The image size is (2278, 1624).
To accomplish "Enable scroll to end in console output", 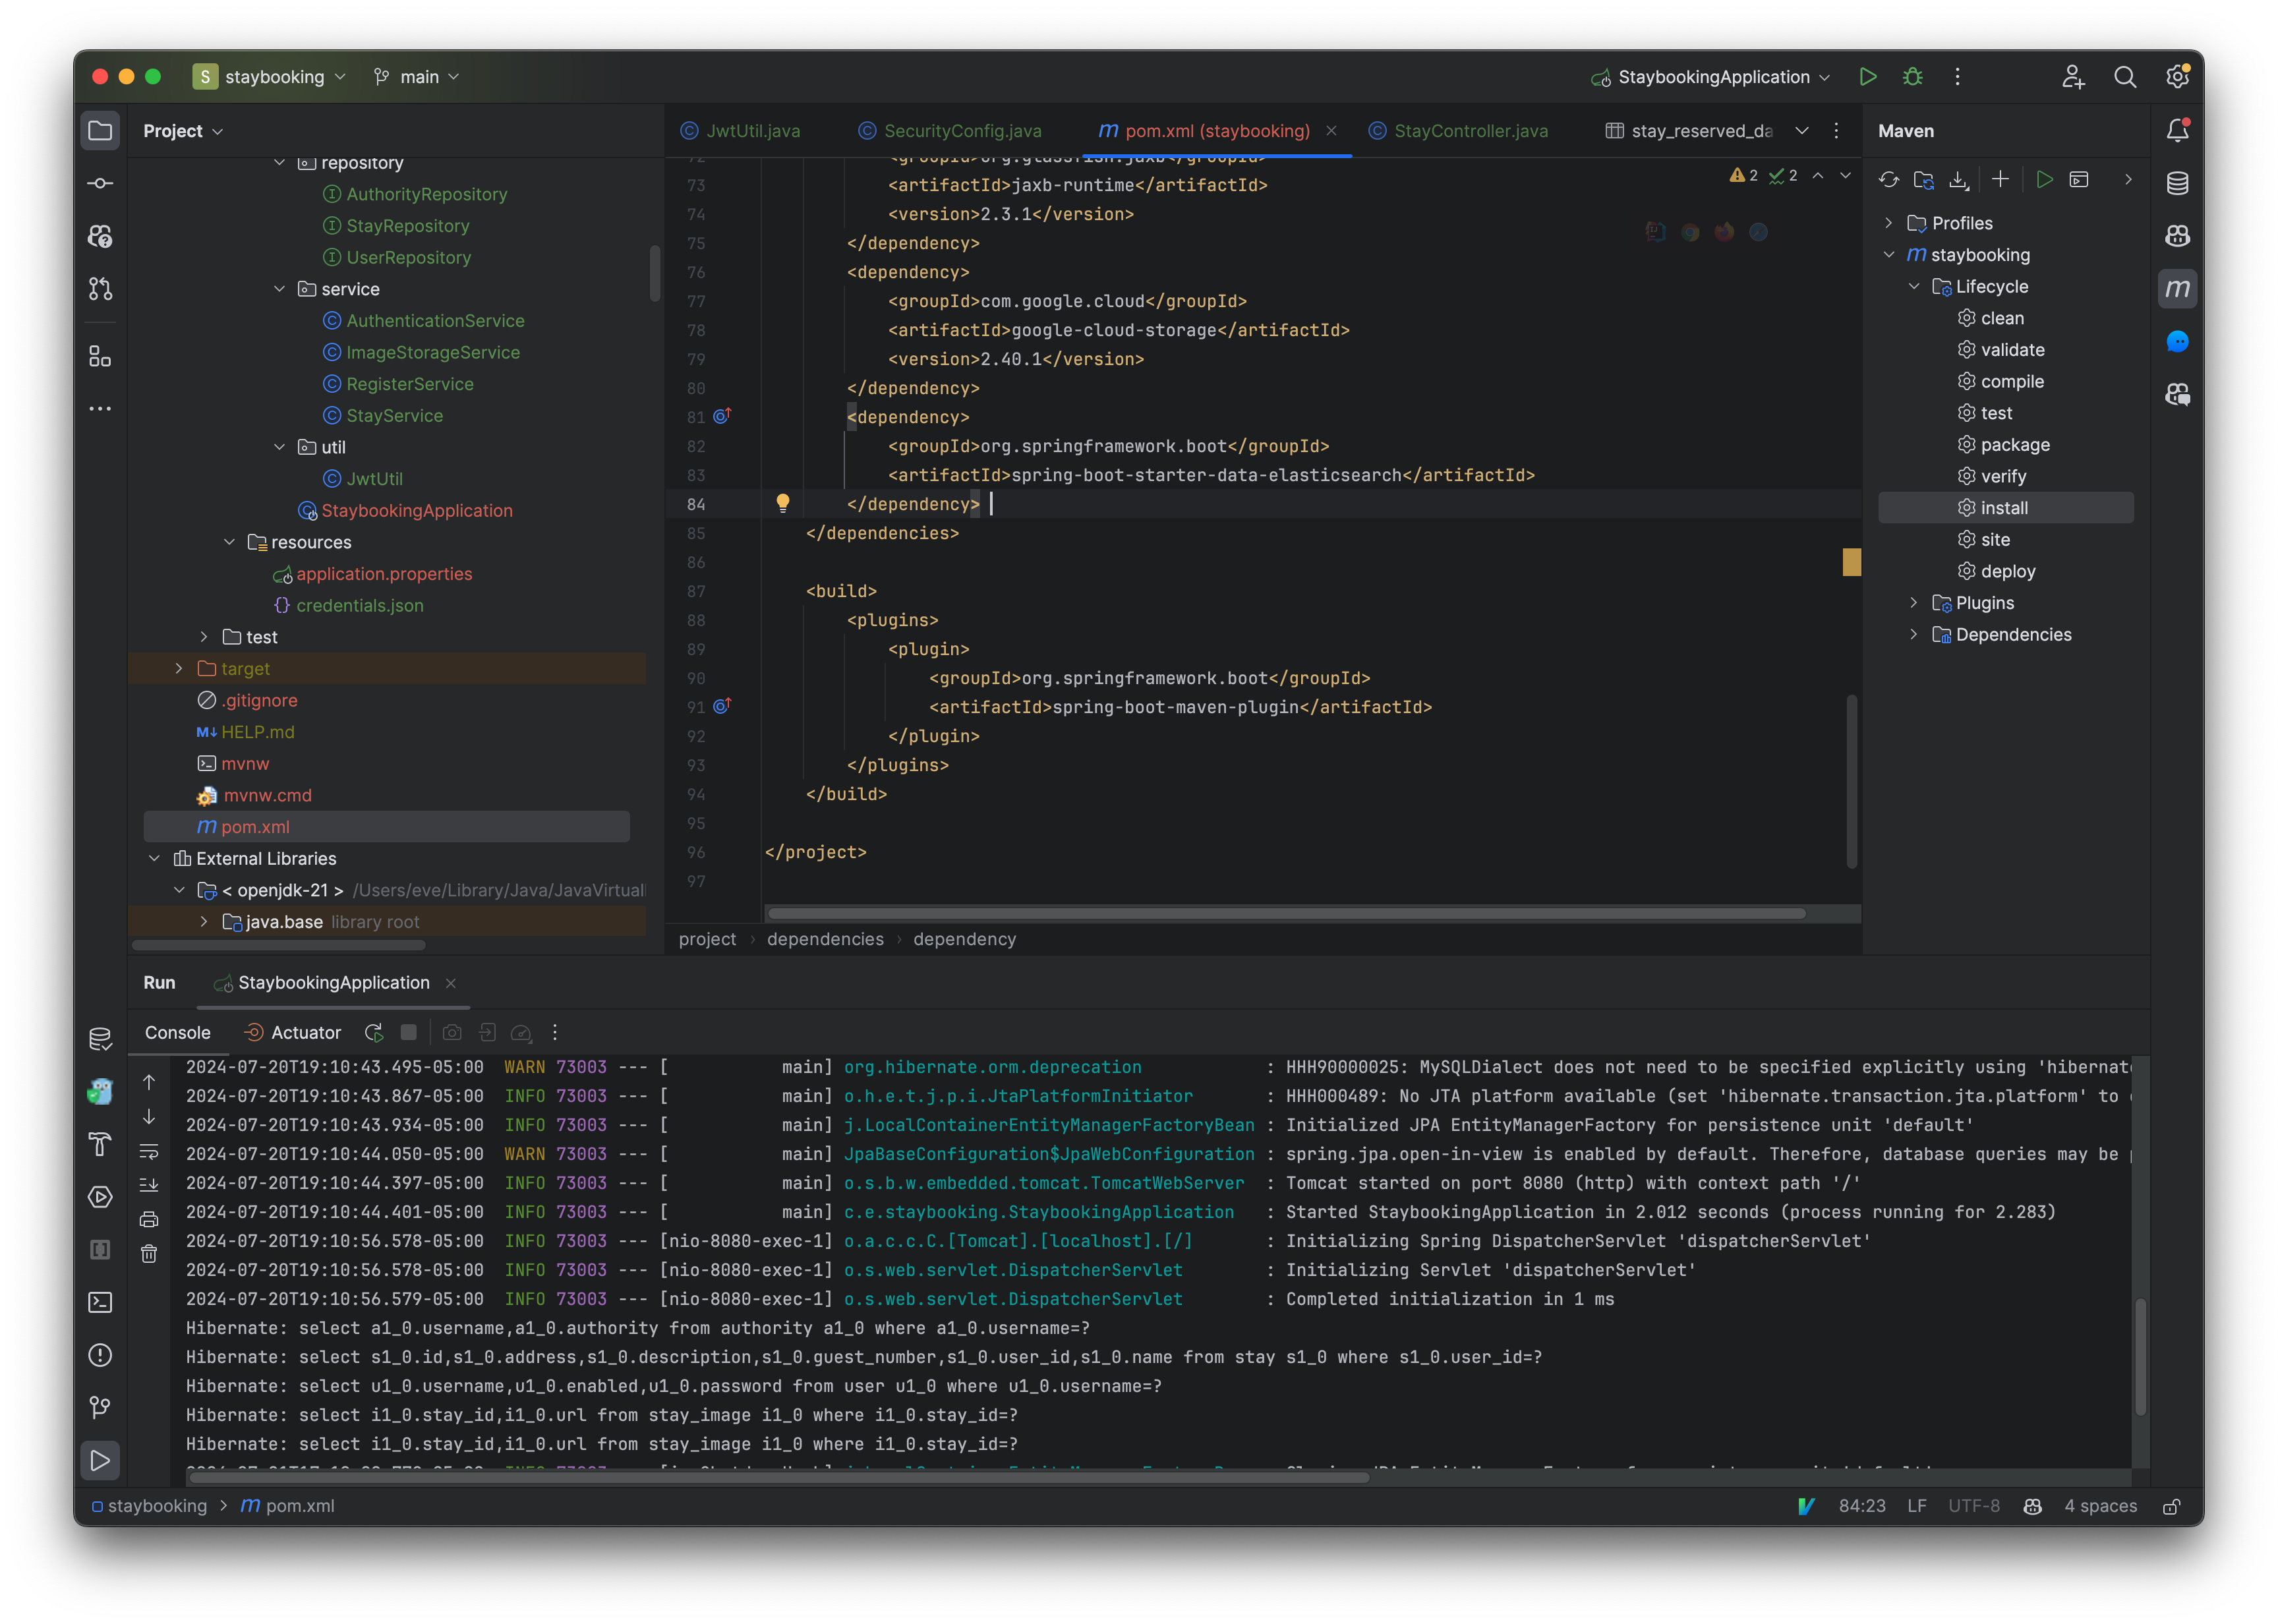I will 149,1184.
